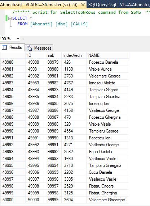Open the 100 % zoom dropdown
150x206 pixels.
click(18, 39)
